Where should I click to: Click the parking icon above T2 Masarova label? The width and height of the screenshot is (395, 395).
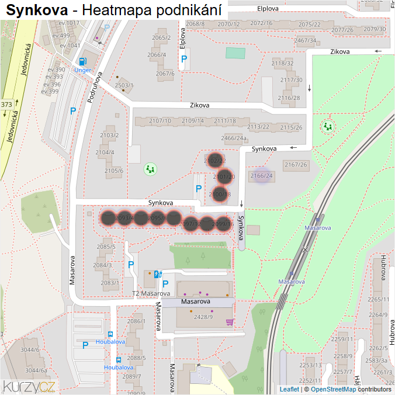pos(165,284)
